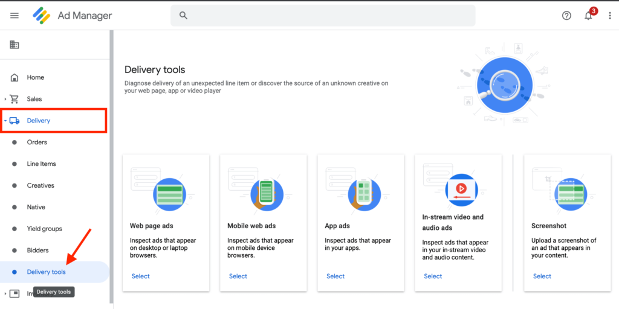Image resolution: width=619 pixels, height=309 pixels.
Task: Click the sidebar vertical scrollbar
Action: [x=111, y=167]
